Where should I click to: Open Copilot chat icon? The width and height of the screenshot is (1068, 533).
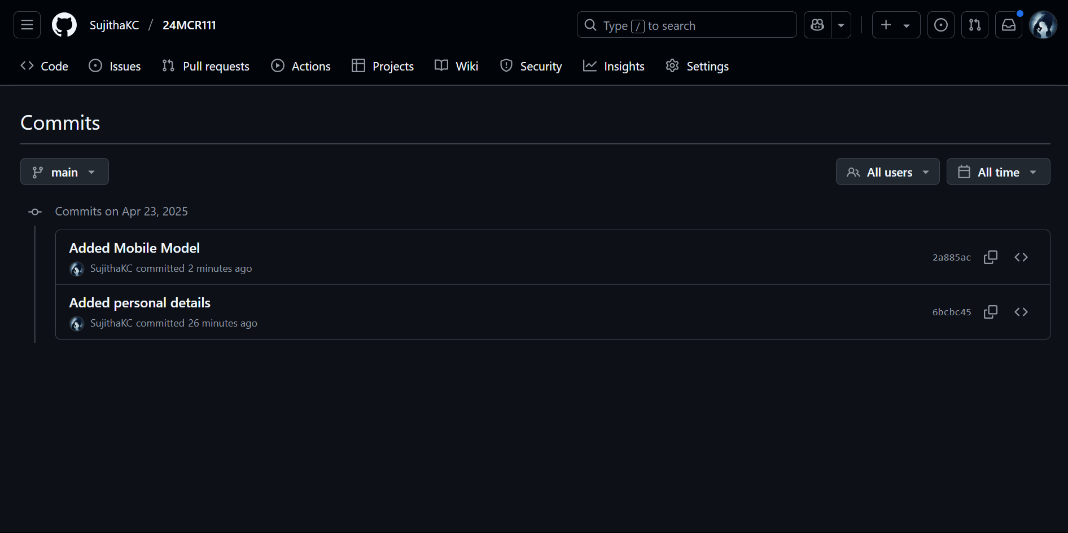coord(817,25)
